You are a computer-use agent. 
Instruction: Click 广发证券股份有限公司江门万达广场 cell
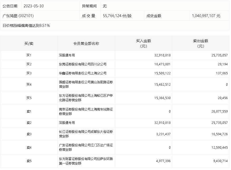tap(86, 147)
